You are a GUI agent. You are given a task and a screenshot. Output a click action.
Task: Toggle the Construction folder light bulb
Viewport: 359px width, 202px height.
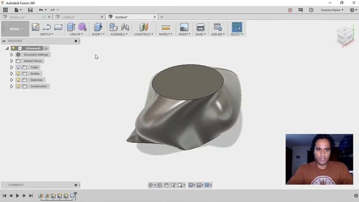(18, 86)
